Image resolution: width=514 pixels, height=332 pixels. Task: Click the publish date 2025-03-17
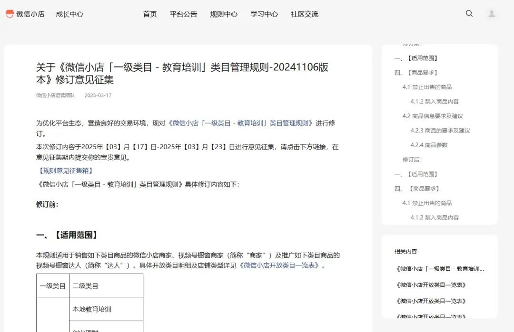coord(98,95)
